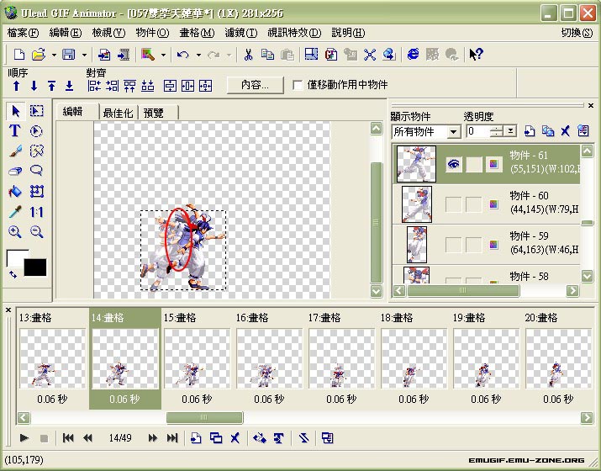Select the zoom out magnifier

37,231
